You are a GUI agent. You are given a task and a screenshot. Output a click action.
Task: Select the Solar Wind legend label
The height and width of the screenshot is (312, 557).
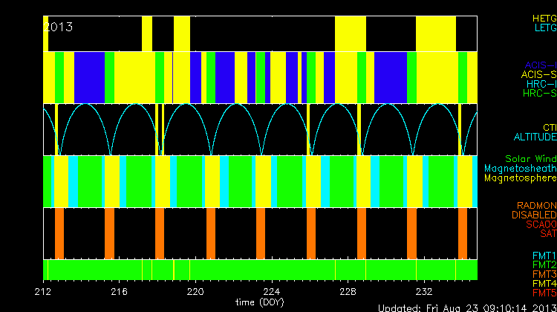point(530,159)
